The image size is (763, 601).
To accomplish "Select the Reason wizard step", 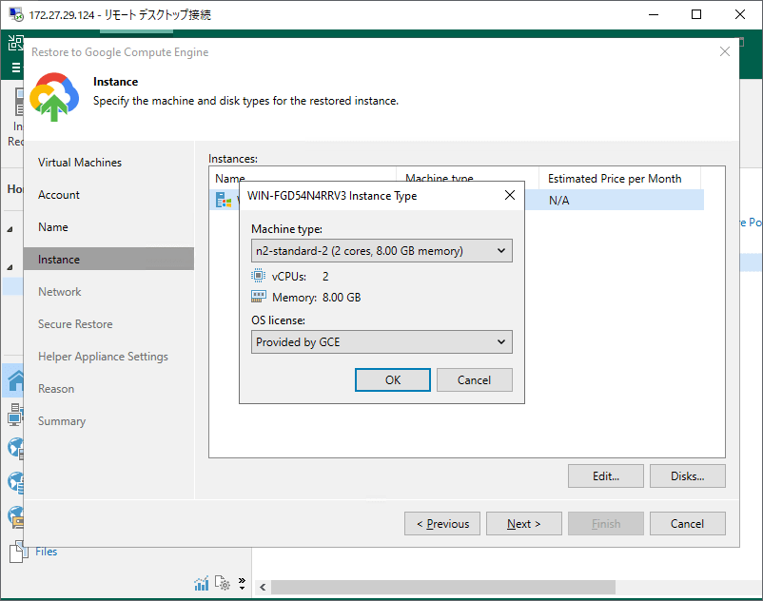I will point(56,389).
